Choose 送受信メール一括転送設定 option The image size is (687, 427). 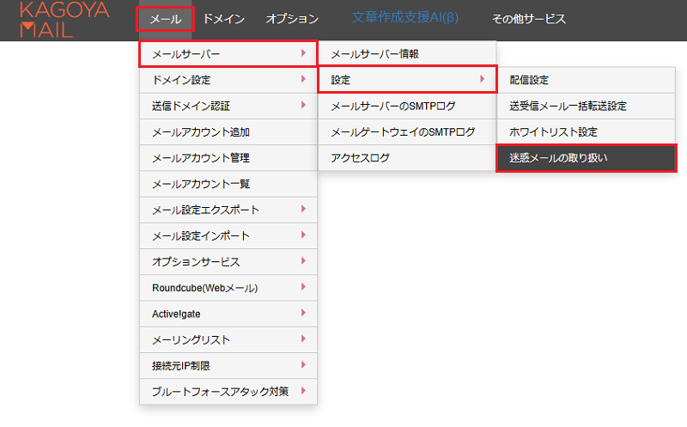tap(587, 106)
